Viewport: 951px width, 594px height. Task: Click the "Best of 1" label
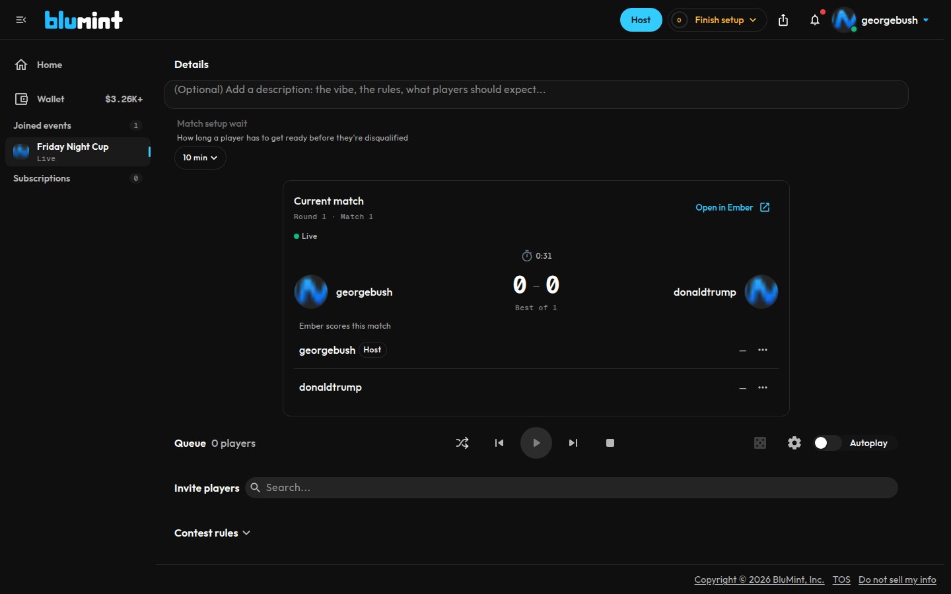tap(536, 308)
